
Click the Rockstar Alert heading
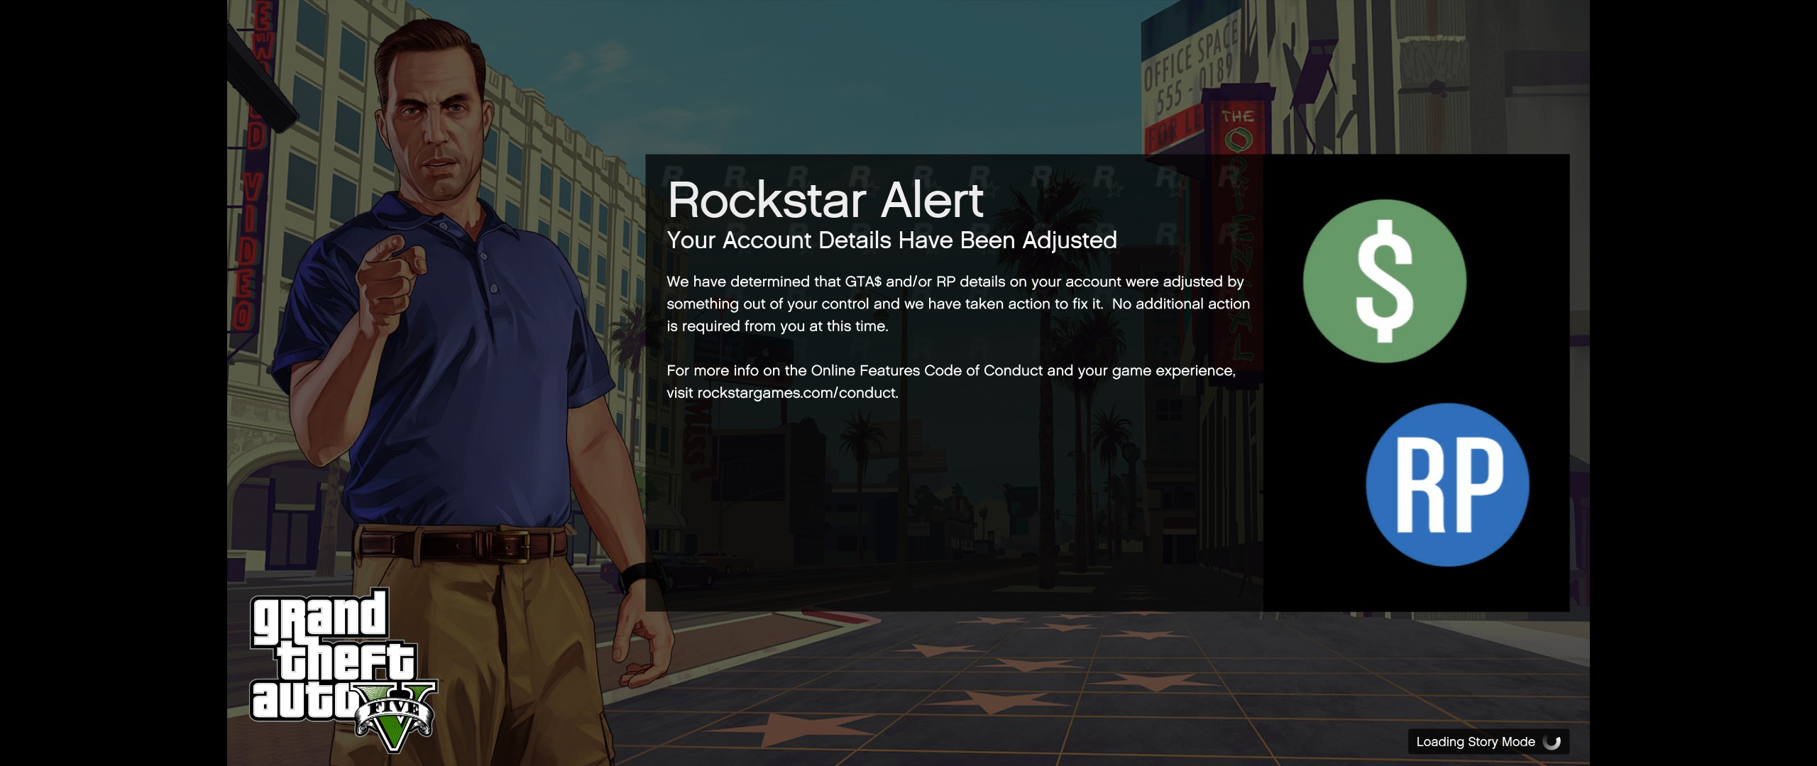(825, 200)
